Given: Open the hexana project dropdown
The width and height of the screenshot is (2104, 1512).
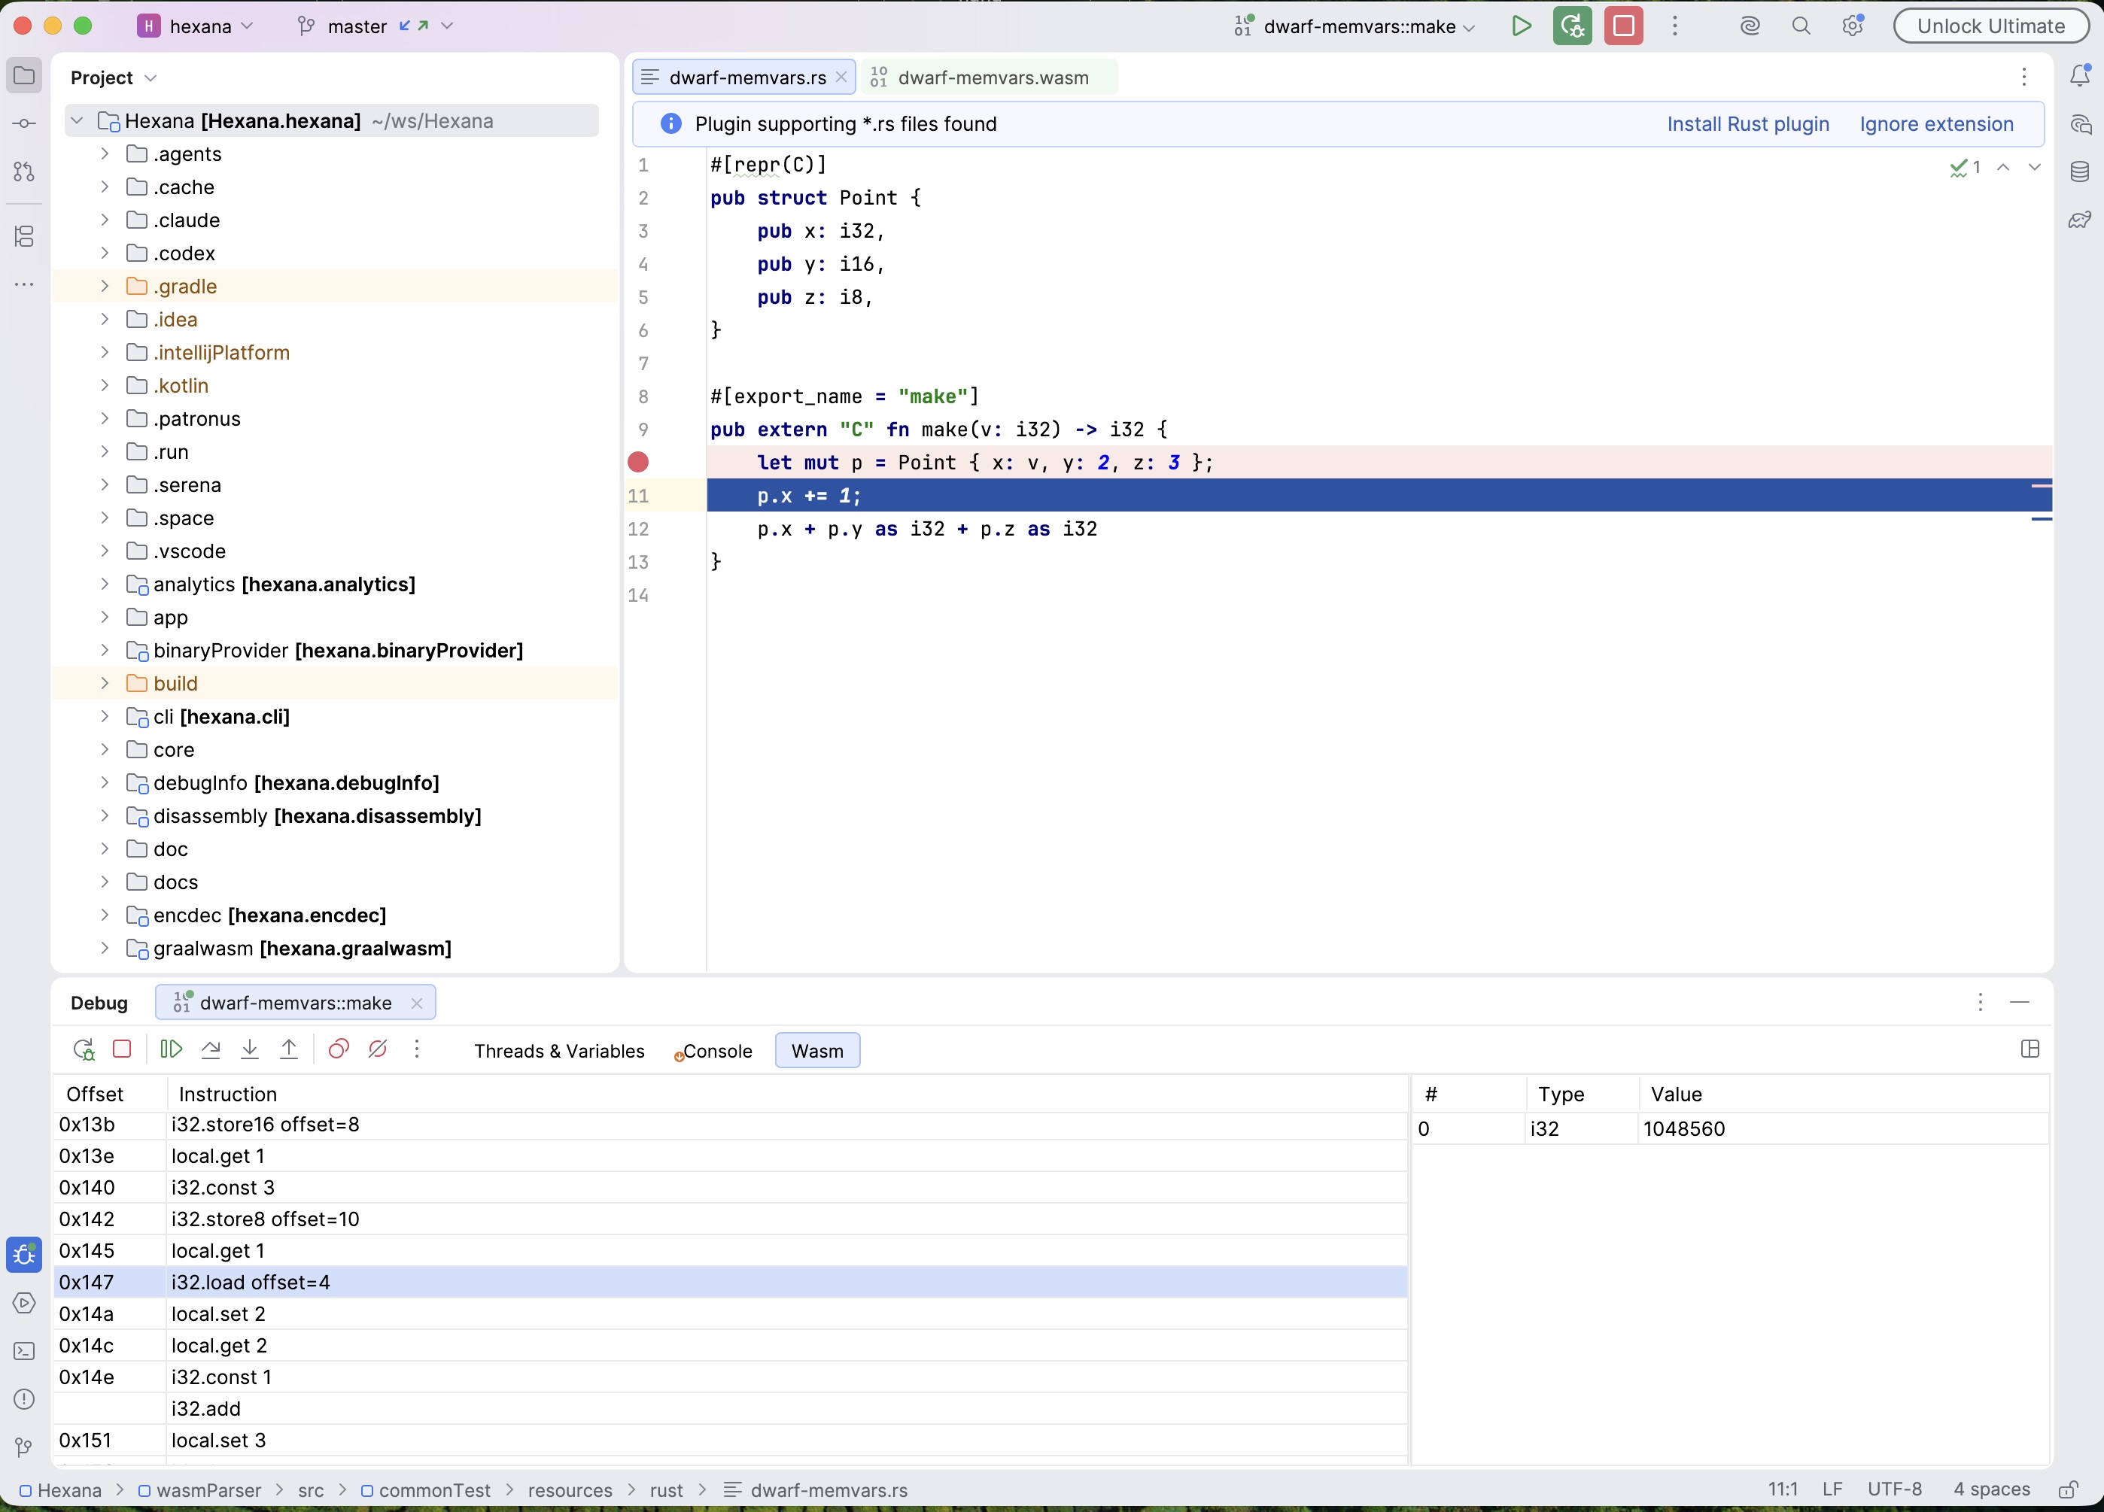Looking at the screenshot, I should click(196, 26).
